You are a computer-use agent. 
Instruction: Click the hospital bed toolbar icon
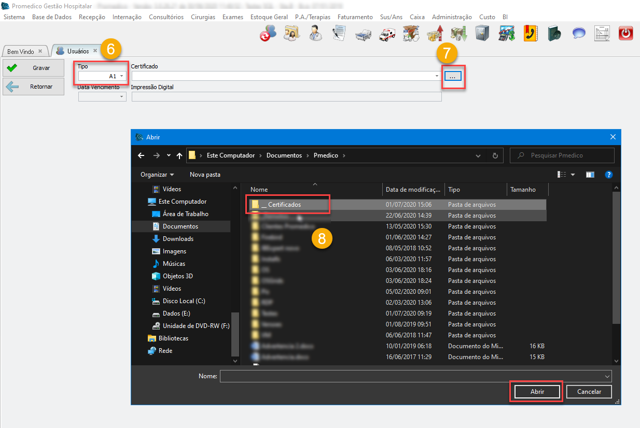click(x=363, y=34)
